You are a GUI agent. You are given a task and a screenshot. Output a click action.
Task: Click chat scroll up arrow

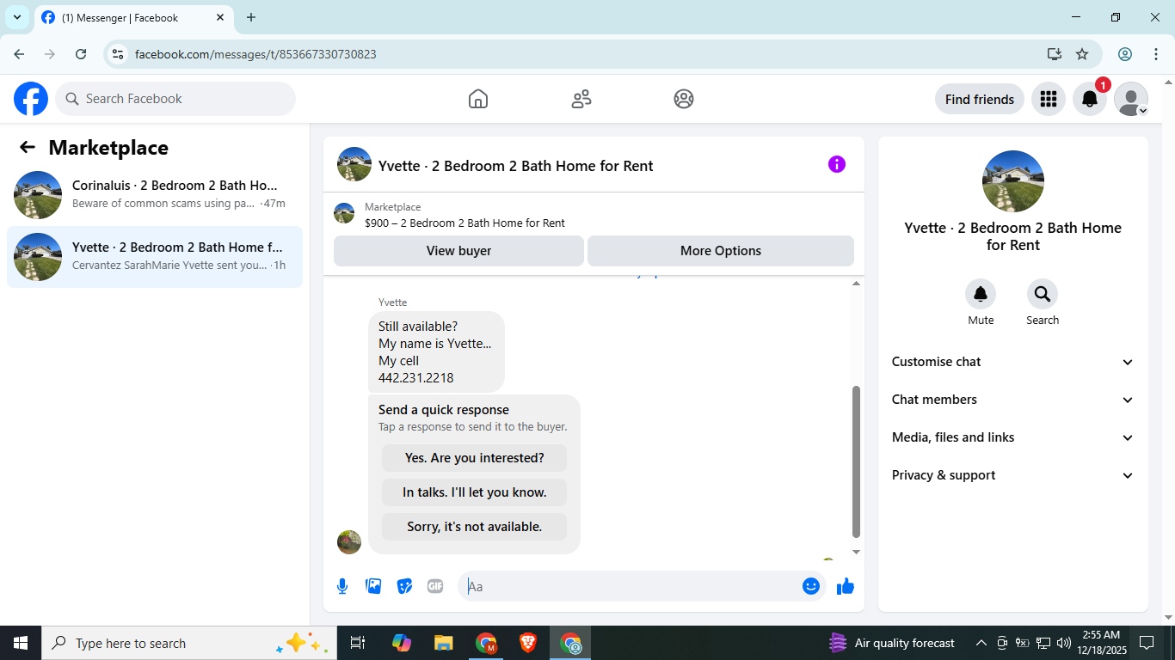click(856, 284)
